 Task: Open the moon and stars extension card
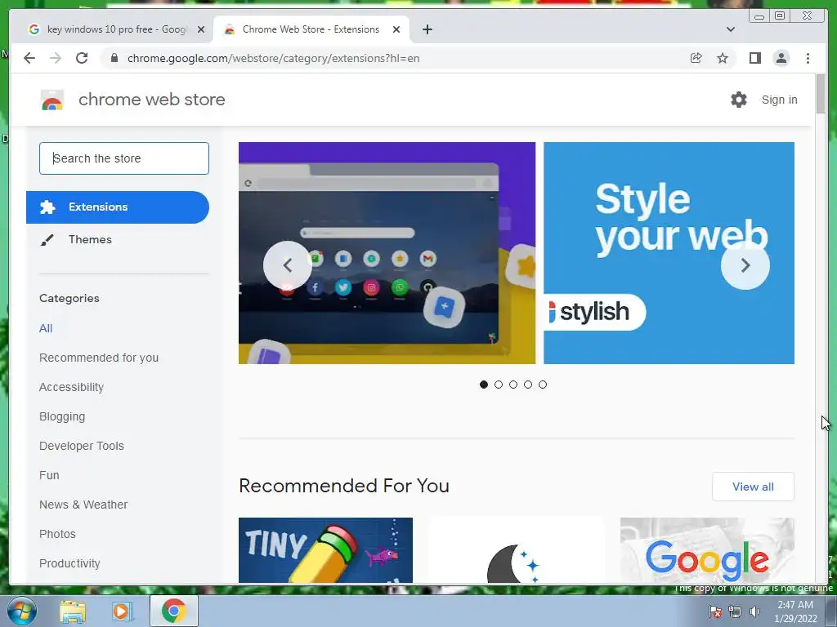tap(517, 550)
